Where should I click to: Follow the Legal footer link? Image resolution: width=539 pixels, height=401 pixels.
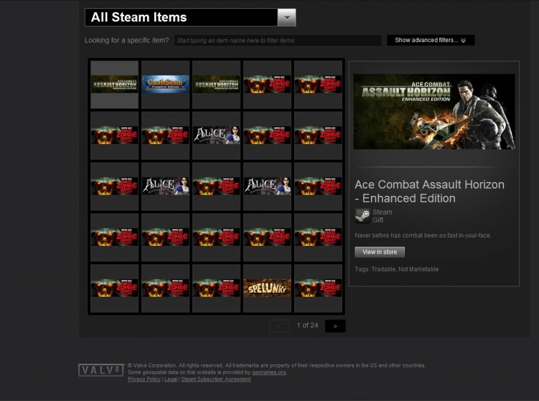tap(171, 379)
